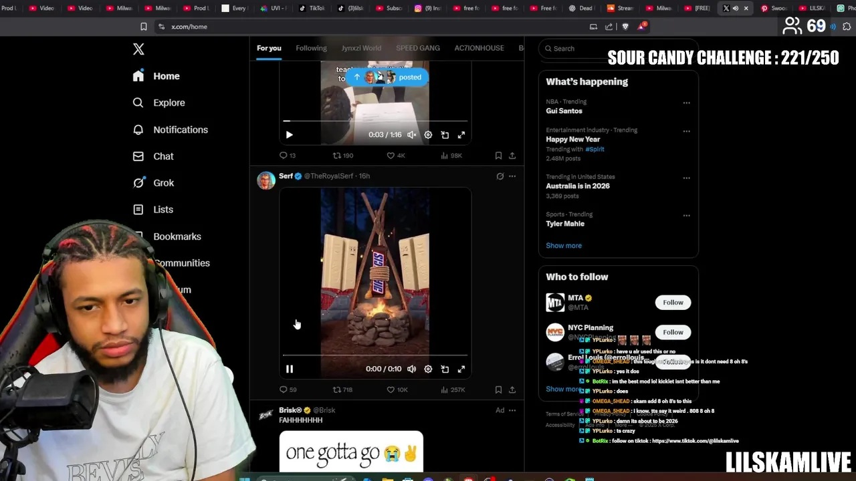Open the Serf username link
Image resolution: width=856 pixels, height=481 pixels.
286,176
